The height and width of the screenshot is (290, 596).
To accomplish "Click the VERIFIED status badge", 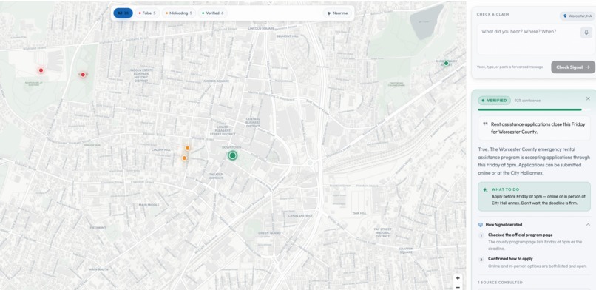I will point(494,101).
